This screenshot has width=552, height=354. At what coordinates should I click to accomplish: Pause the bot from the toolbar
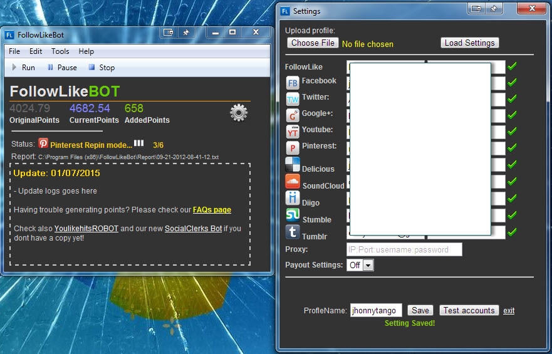point(62,67)
